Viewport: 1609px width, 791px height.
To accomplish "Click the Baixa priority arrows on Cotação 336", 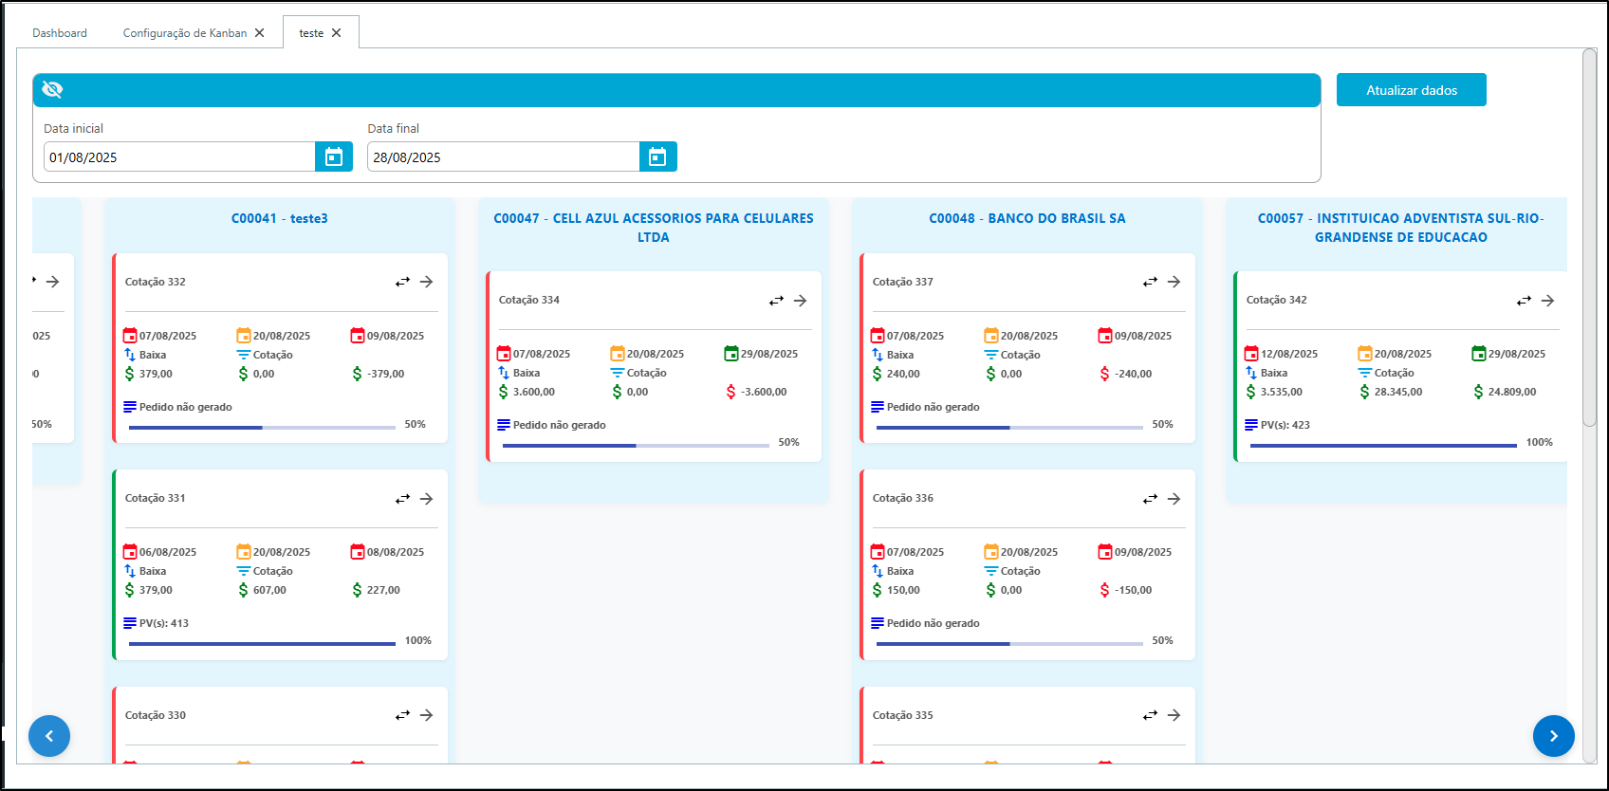I will click(878, 571).
